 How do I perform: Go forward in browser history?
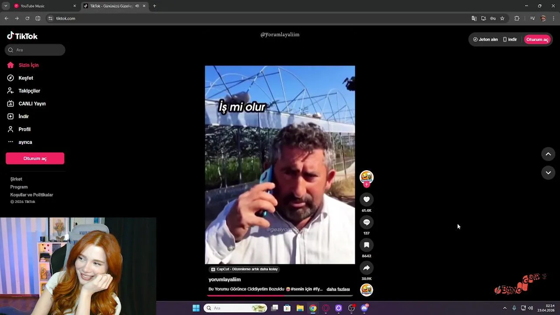[17, 18]
